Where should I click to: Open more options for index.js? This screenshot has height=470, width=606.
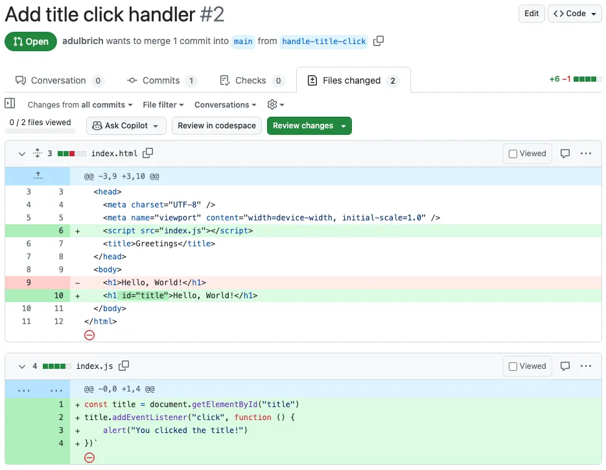[585, 366]
